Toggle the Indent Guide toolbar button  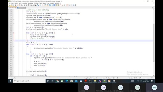click(54, 5)
